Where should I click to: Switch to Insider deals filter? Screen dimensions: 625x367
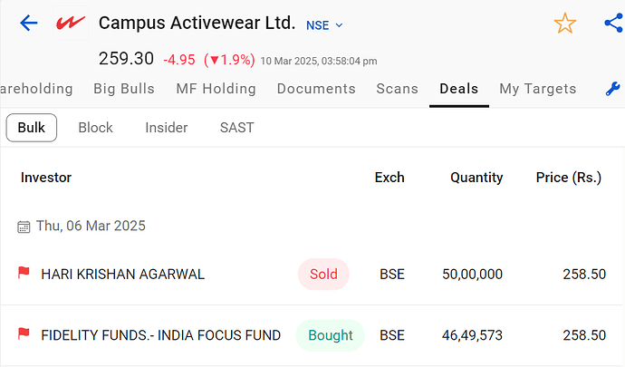tap(167, 128)
